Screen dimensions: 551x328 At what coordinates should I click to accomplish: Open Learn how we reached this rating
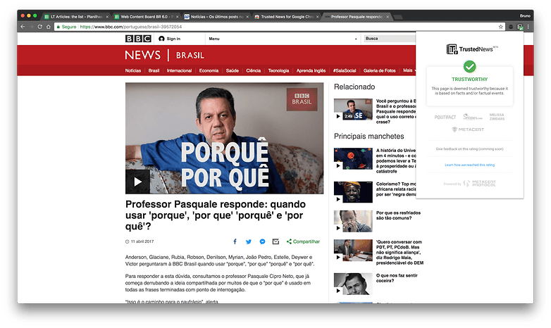pos(469,165)
